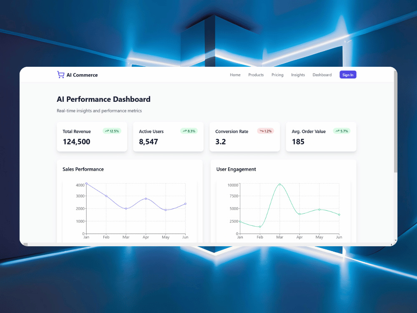Click the May point on User Engagement chart
Viewport: 417px width, 313px height.
(319, 210)
